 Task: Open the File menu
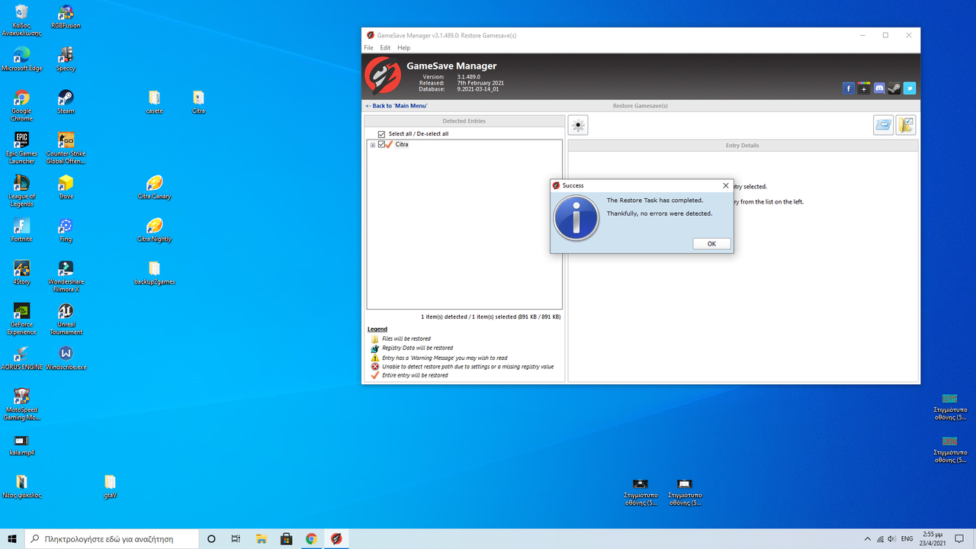click(x=368, y=47)
